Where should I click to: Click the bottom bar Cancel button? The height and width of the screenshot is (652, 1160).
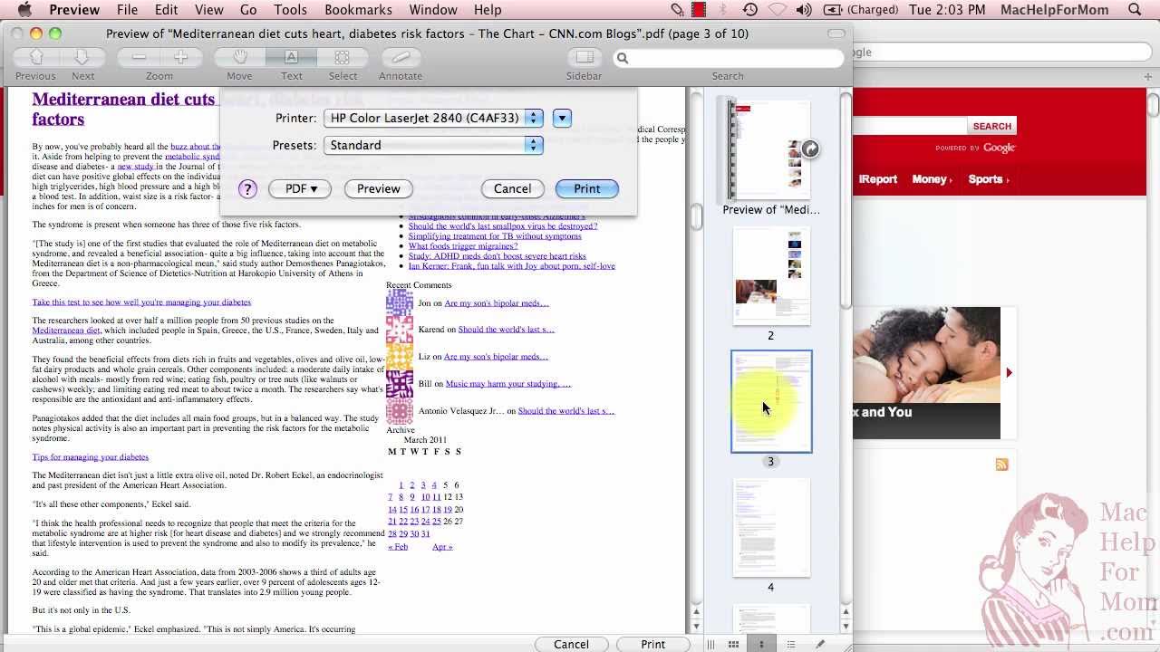[x=571, y=644]
